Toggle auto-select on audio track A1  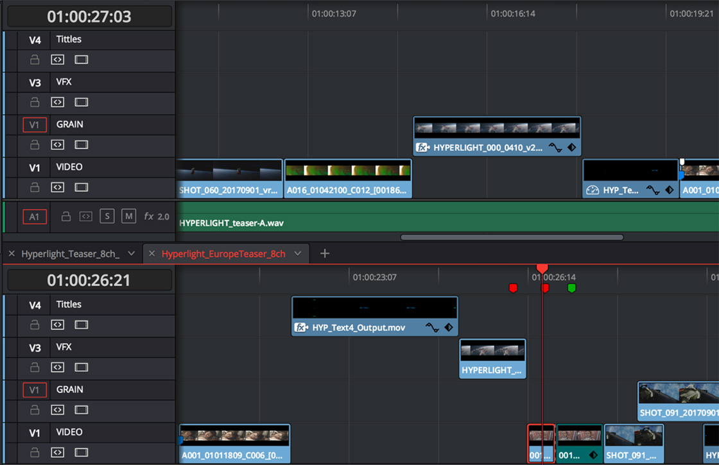[x=85, y=216]
